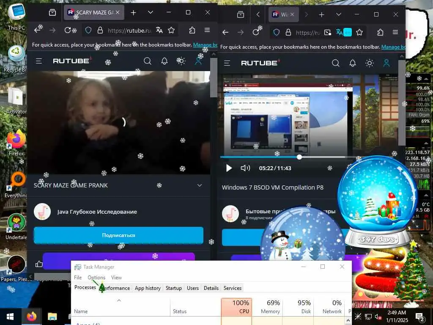Toggle theme sun icon in left Rutube window
The width and height of the screenshot is (433, 325).
[x=181, y=61]
